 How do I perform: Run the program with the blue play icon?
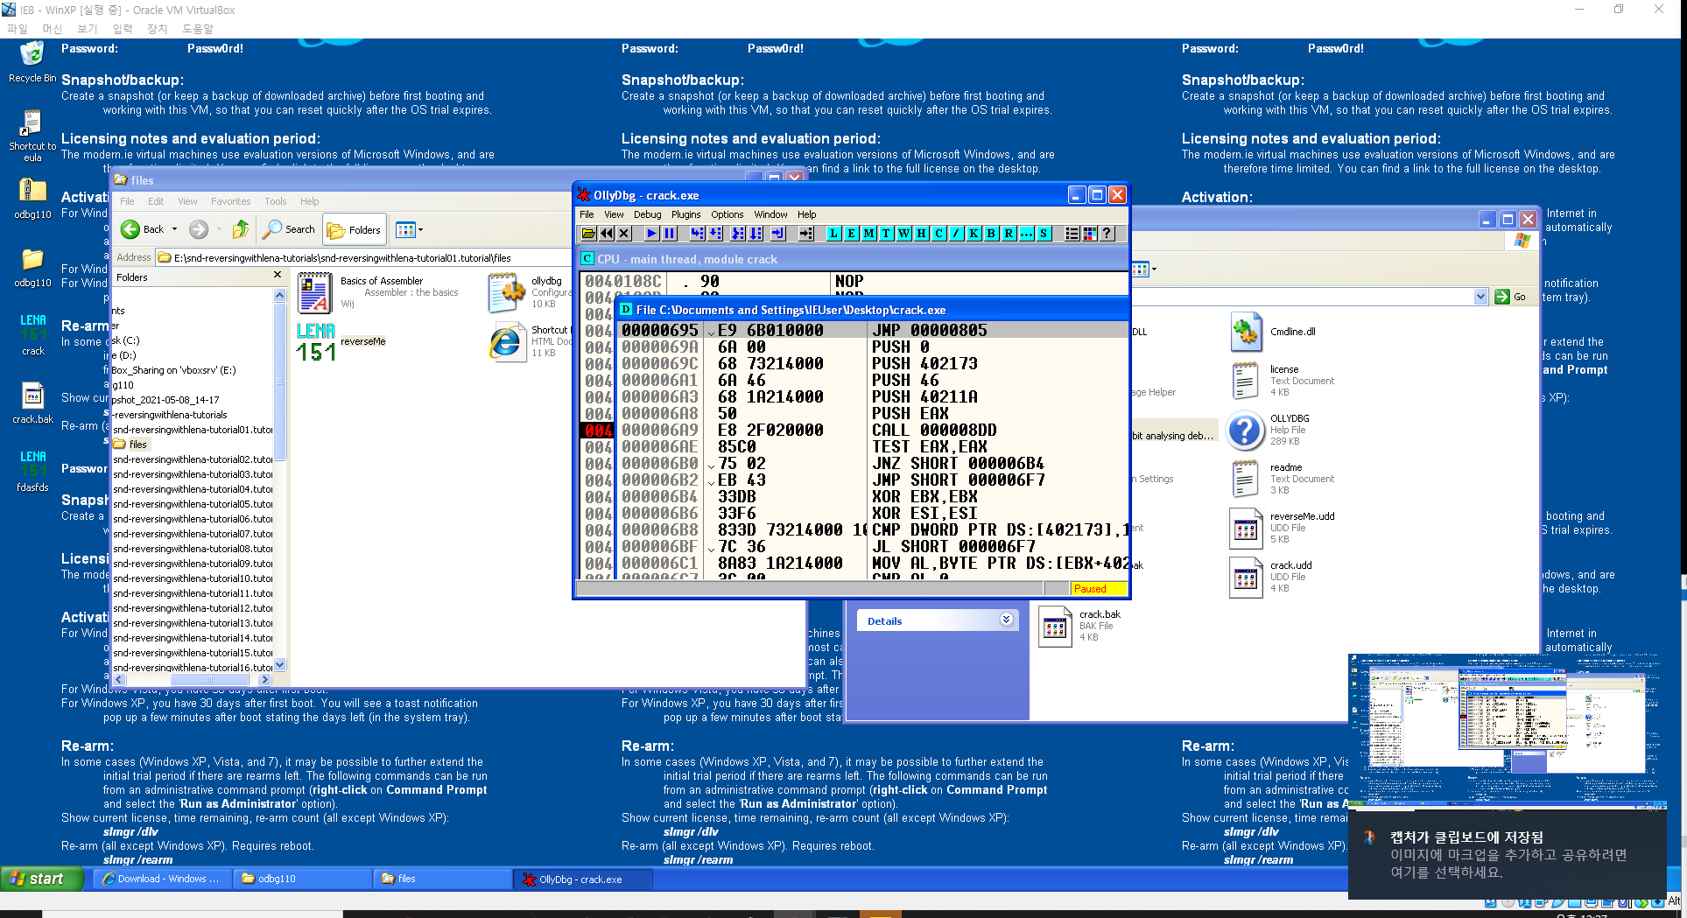(x=651, y=233)
